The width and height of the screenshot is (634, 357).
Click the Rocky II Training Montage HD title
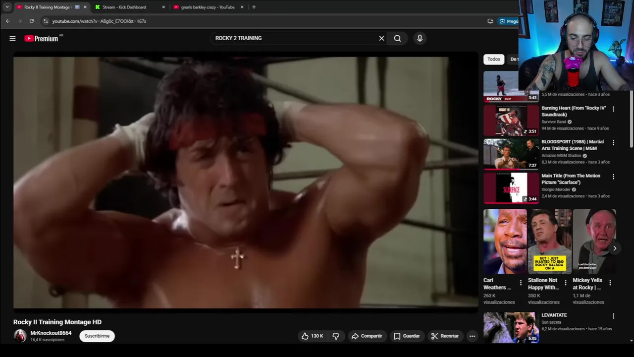(x=57, y=322)
